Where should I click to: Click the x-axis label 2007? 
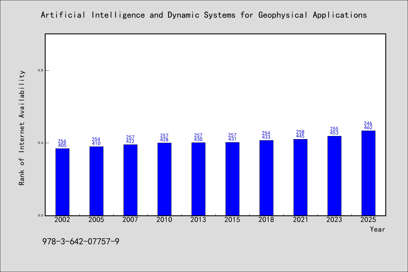click(x=130, y=220)
